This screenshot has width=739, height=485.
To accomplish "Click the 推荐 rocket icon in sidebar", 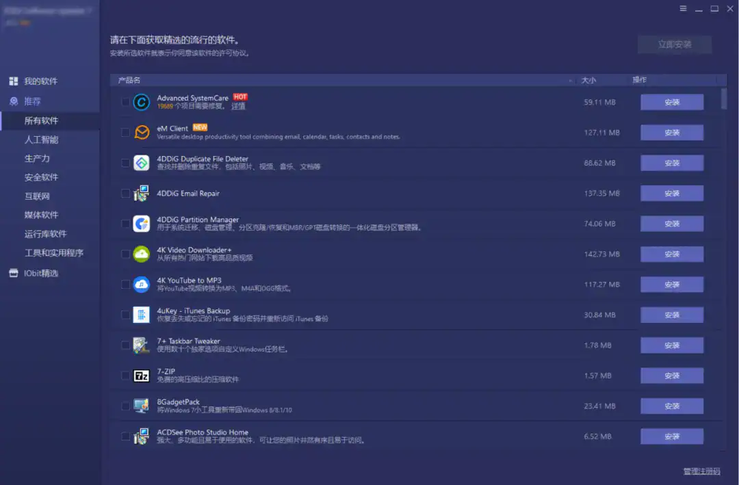I will click(14, 101).
